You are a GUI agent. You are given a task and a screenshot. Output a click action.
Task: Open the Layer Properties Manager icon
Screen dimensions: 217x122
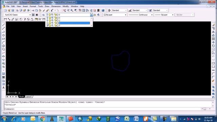click(43, 15)
